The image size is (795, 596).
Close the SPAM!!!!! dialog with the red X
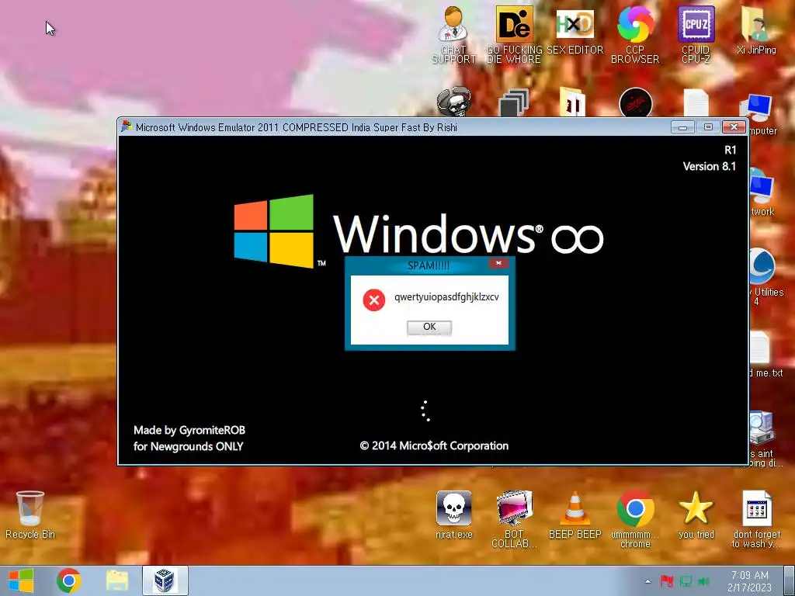point(498,263)
